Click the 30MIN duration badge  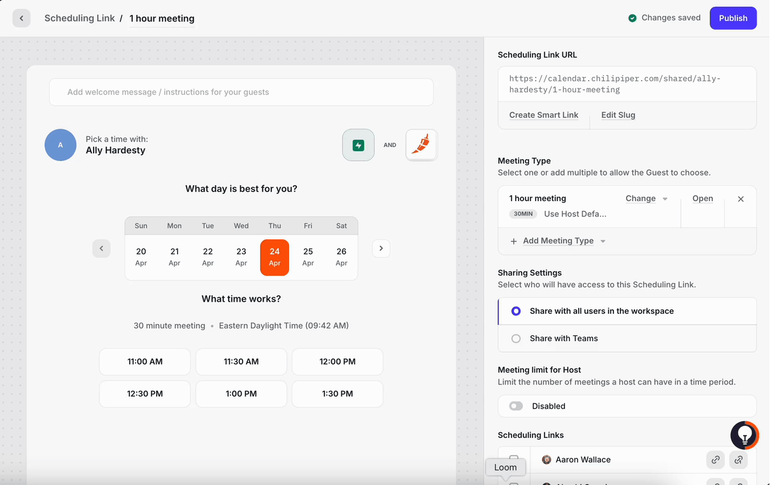523,214
